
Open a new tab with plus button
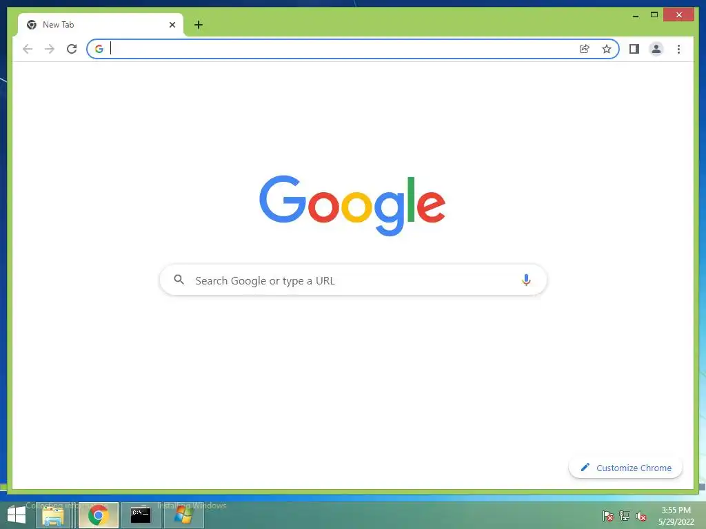click(198, 25)
